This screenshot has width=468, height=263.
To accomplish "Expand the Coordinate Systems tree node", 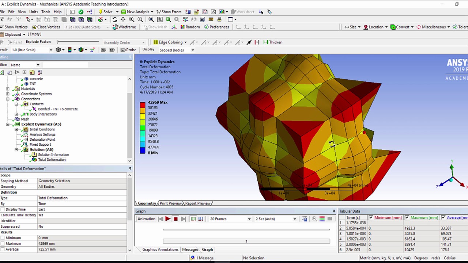I will tap(8, 94).
